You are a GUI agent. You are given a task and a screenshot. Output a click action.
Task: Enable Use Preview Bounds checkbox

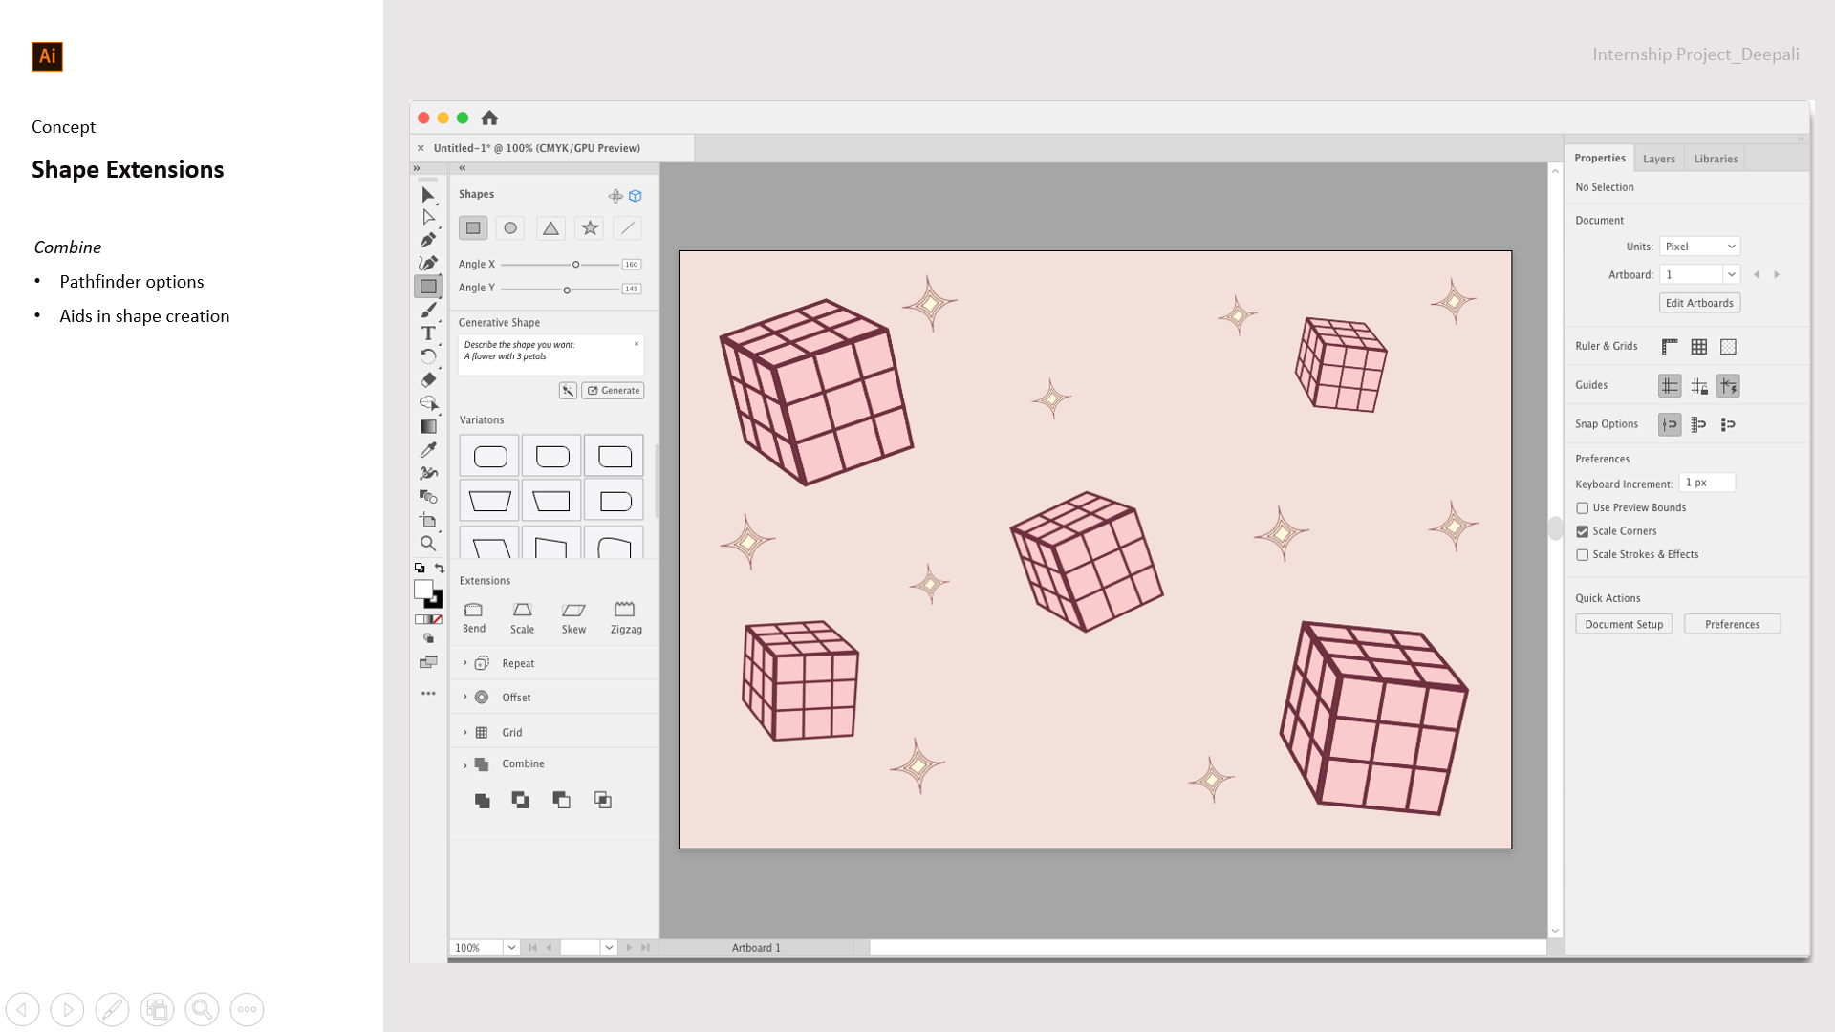tap(1582, 508)
